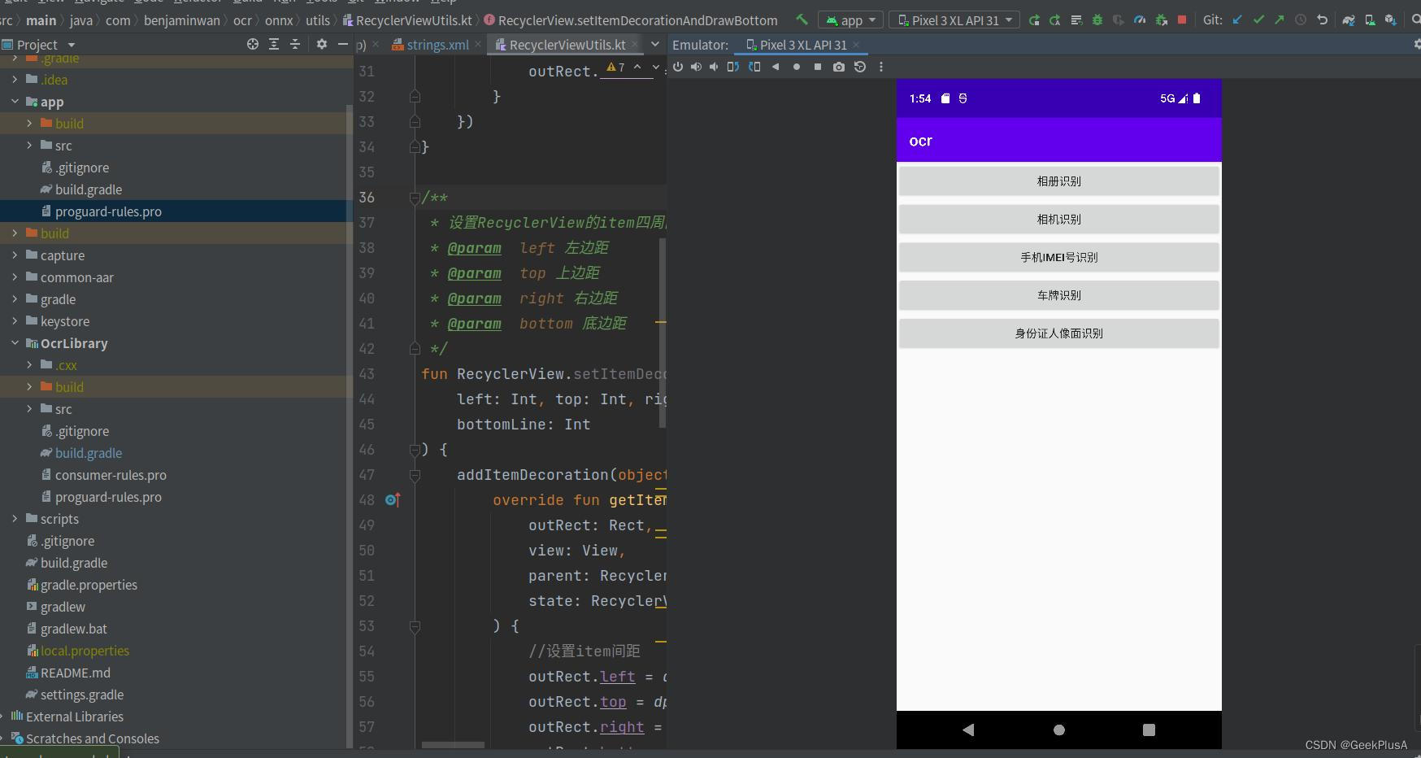Collapse all in Project panel
The image size is (1421, 758).
(x=295, y=45)
